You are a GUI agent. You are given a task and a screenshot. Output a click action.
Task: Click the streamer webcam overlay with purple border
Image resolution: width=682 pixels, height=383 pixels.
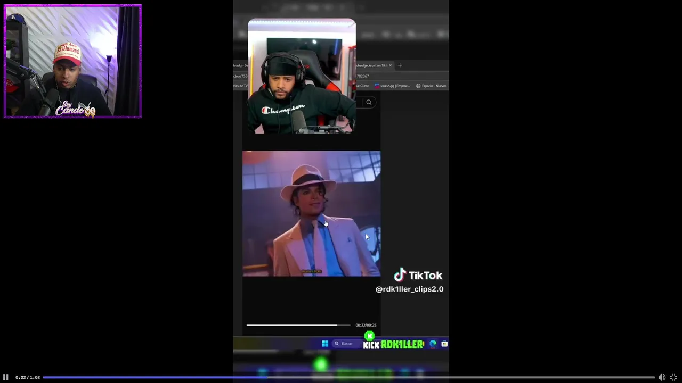(x=72, y=61)
